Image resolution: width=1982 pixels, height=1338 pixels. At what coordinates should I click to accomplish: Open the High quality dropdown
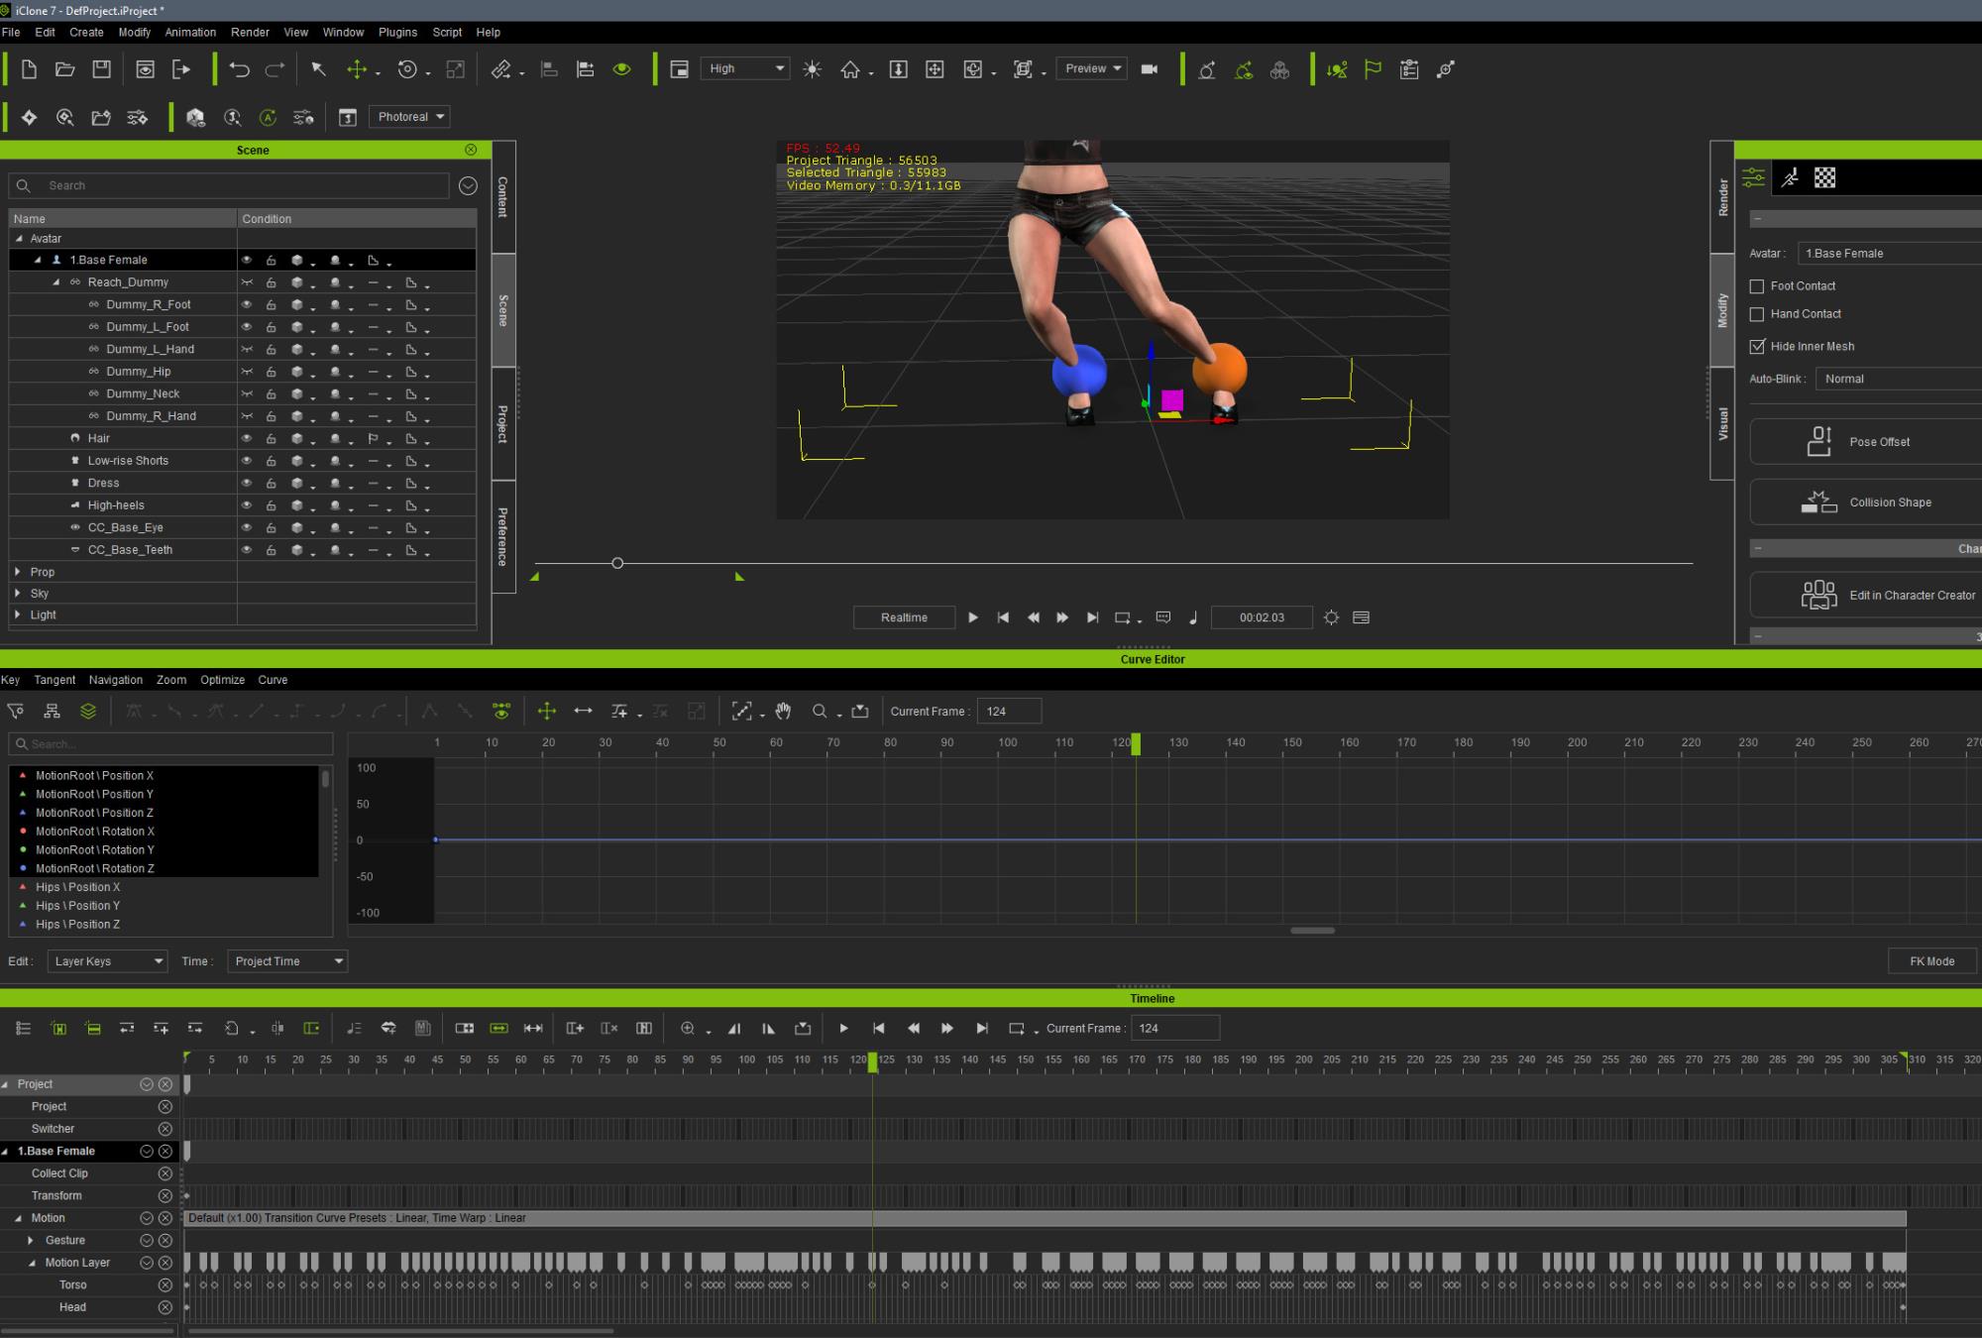[x=745, y=68]
